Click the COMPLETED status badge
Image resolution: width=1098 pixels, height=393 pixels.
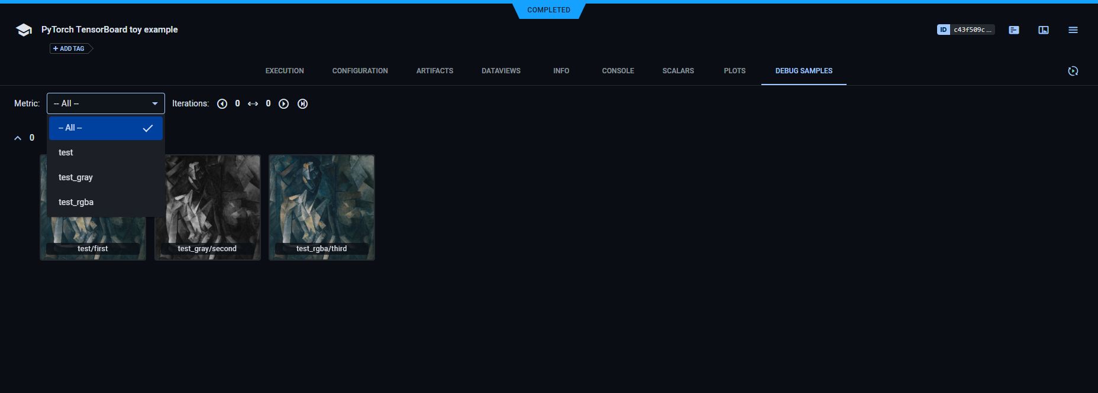tap(549, 10)
